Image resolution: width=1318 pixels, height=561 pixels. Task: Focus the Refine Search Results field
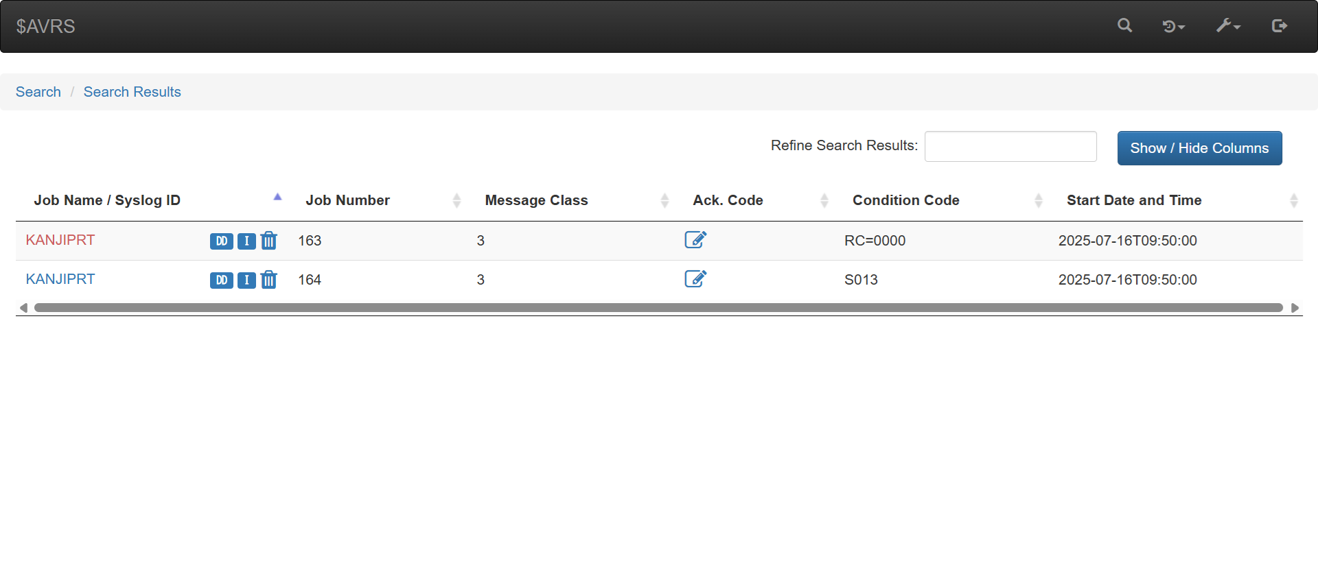click(x=1010, y=147)
